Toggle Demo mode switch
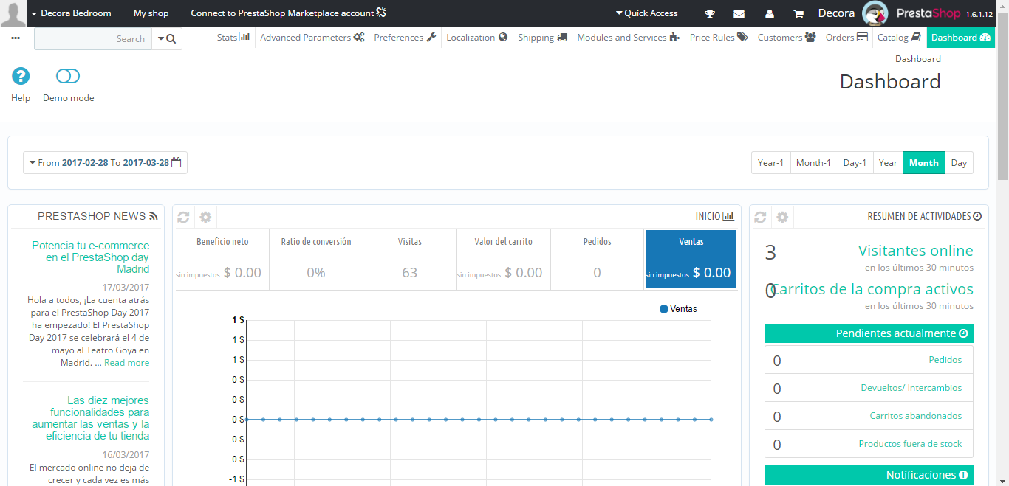 pos(68,76)
